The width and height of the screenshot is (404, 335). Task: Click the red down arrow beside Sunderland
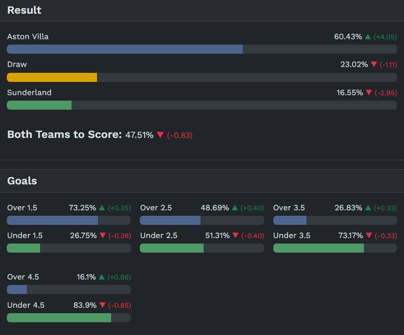[x=369, y=92]
